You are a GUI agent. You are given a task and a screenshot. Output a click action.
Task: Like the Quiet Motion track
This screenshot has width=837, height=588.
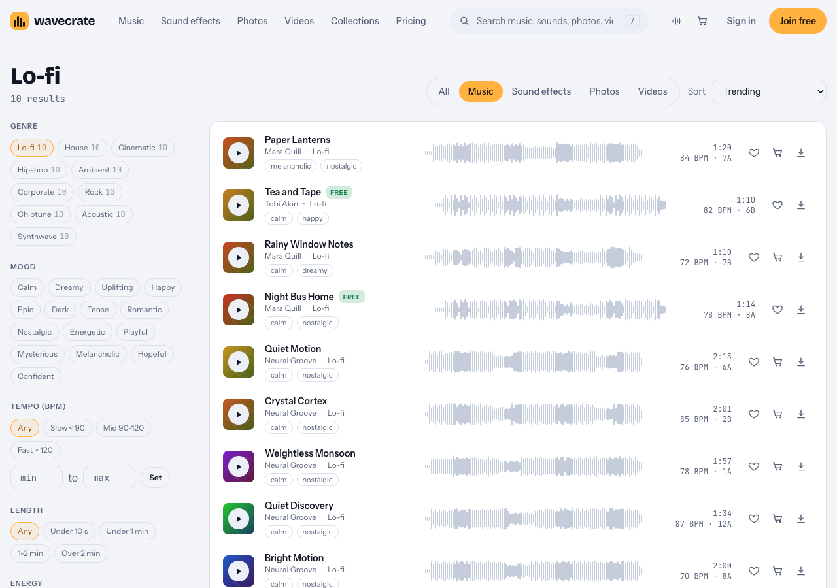pyautogui.click(x=754, y=362)
